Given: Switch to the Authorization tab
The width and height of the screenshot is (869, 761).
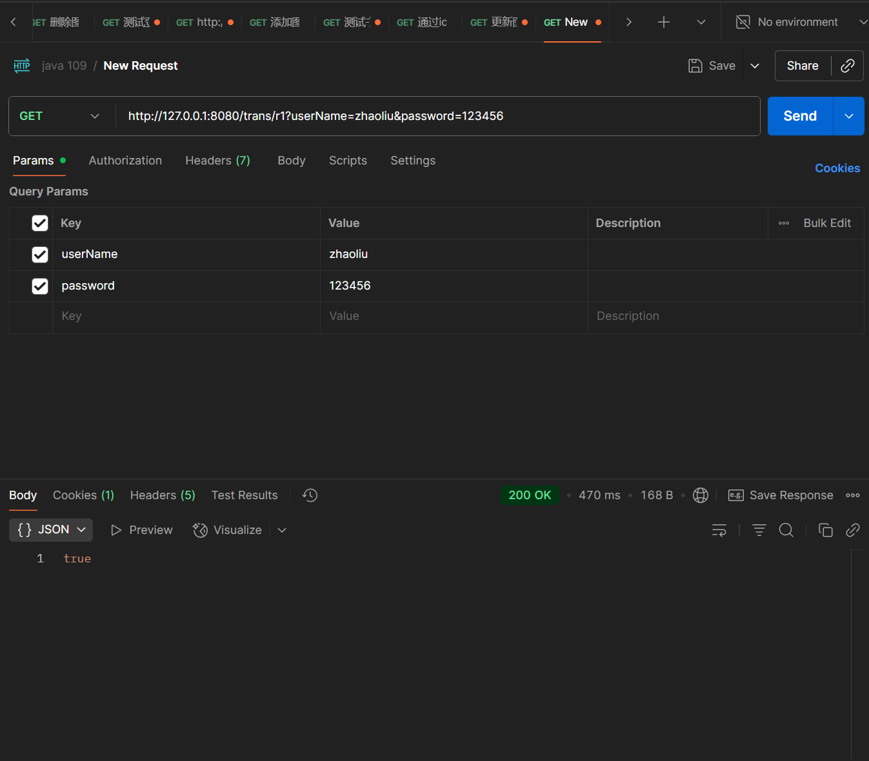Looking at the screenshot, I should pos(125,161).
